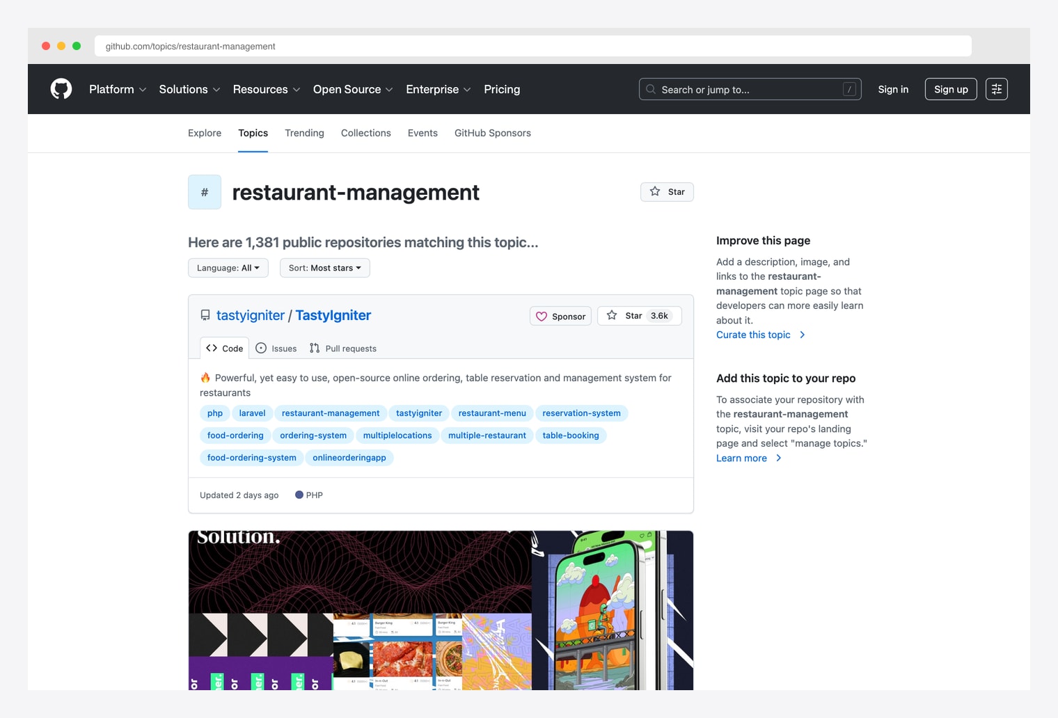The width and height of the screenshot is (1058, 718).
Task: Star the restaurant-management topic
Action: click(x=667, y=192)
